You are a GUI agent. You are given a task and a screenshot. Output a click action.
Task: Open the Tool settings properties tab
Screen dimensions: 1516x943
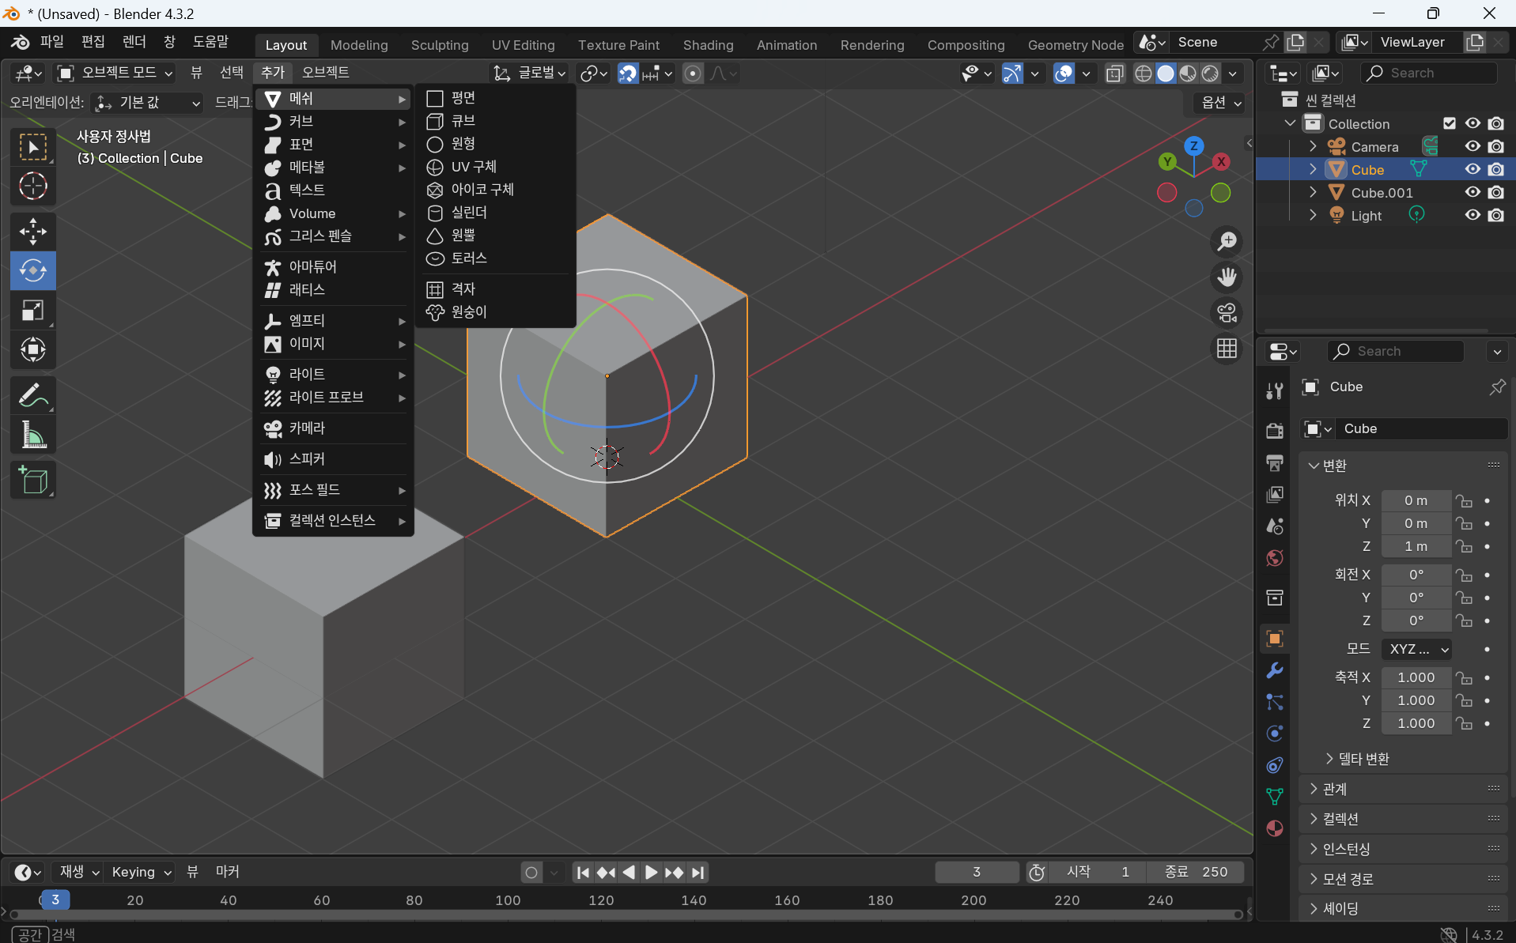point(1274,390)
